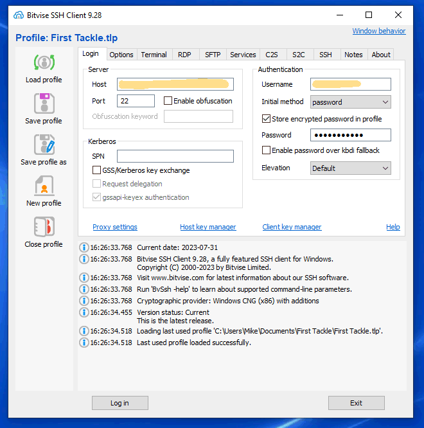Uncheck Store encrypted password in profile
The image size is (424, 428).
coord(267,119)
